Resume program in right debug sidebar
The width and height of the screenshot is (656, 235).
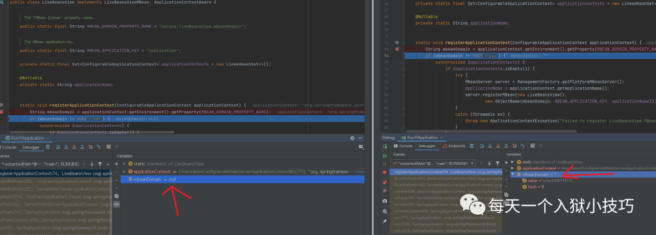click(x=385, y=156)
